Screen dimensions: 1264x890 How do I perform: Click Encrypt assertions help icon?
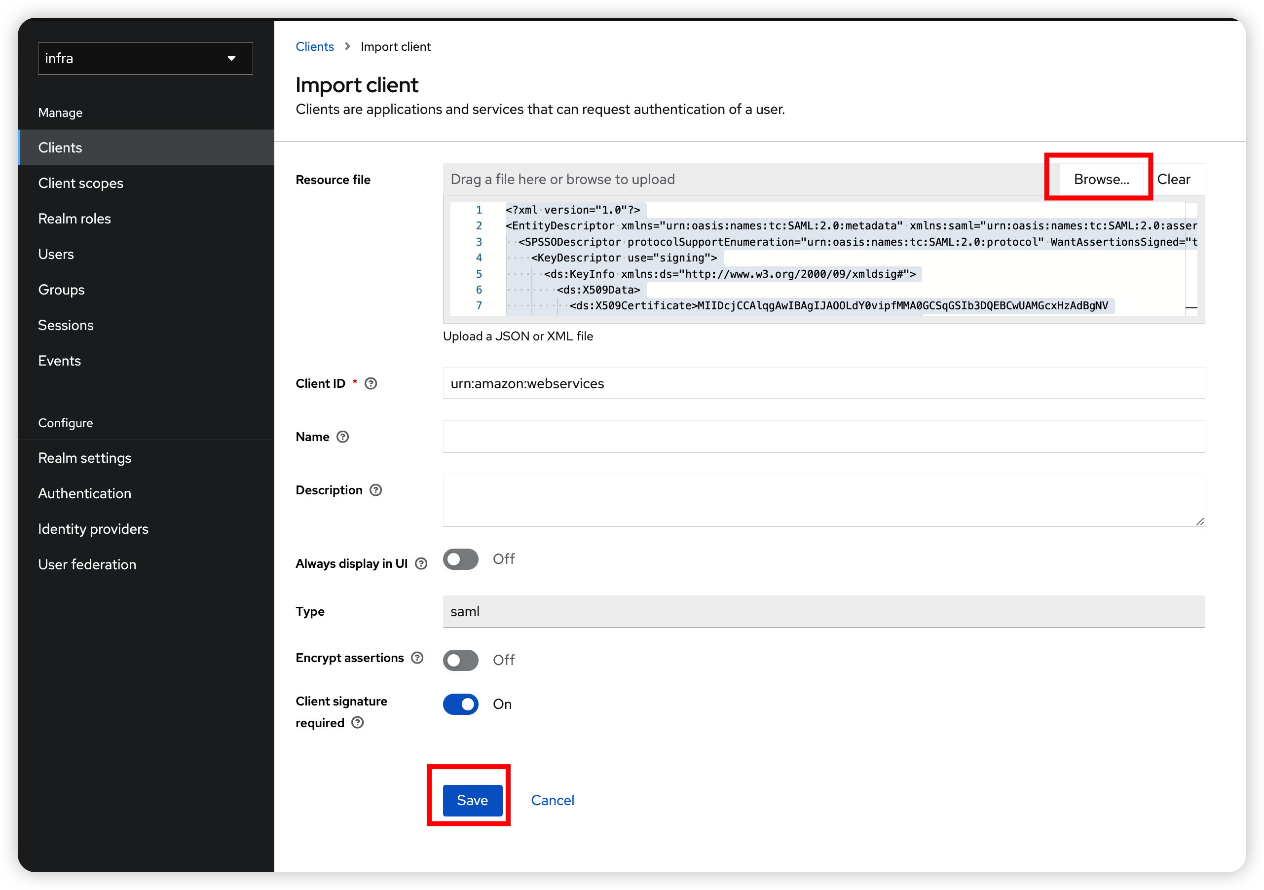tap(417, 658)
